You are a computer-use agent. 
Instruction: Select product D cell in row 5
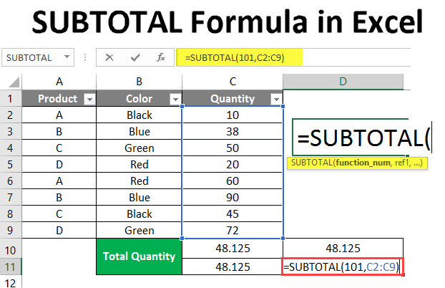tap(59, 165)
